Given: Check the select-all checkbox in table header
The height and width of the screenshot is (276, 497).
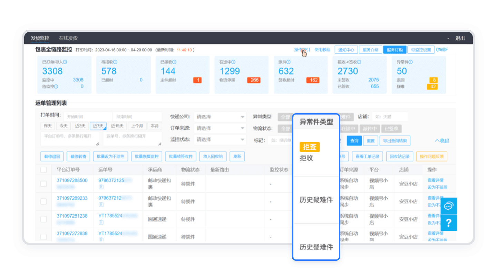Looking at the screenshot, I should click(43, 169).
